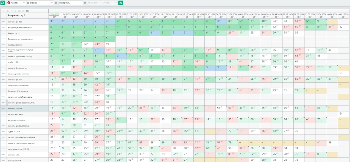This screenshot has height=162, width=350.
Task: Click the green export report button
Action: (x=121, y=3)
